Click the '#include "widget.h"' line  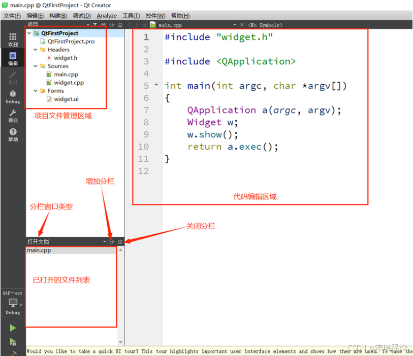[x=218, y=37]
